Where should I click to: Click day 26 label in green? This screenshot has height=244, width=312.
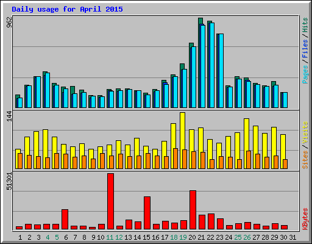coord(247,237)
